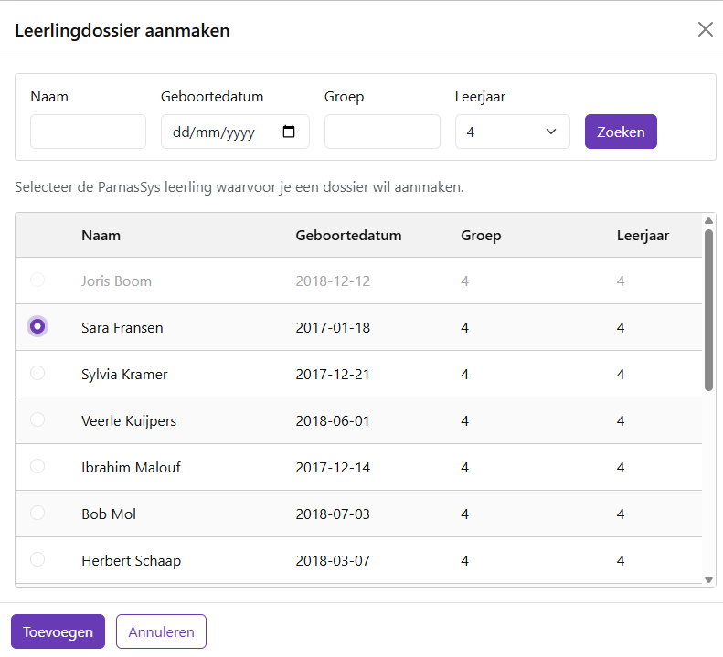The width and height of the screenshot is (723, 657).
Task: Click the Geboortedatum column header in table
Action: pyautogui.click(x=348, y=236)
